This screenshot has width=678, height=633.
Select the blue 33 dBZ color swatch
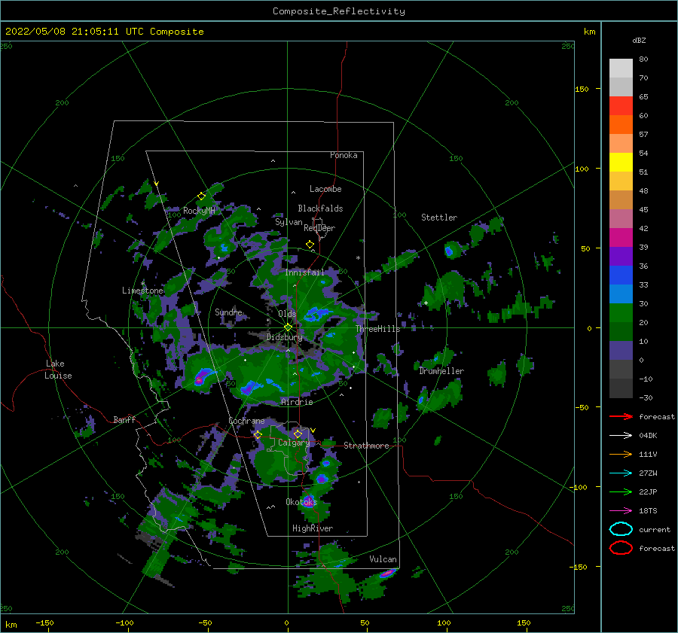point(621,275)
